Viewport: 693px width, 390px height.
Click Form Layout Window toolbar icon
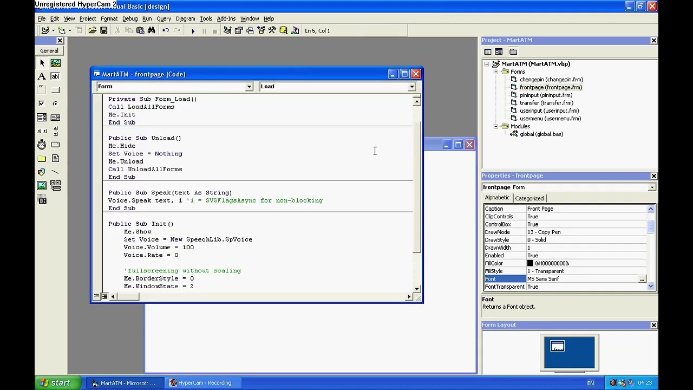[x=250, y=31]
